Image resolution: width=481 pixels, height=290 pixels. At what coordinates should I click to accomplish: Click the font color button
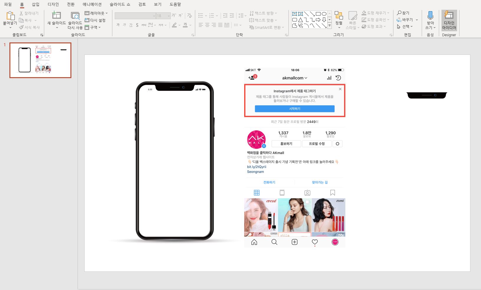click(x=185, y=25)
